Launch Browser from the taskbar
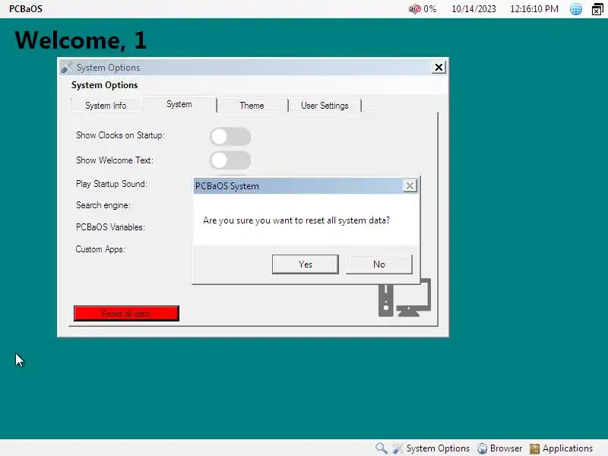The image size is (608, 456). [x=499, y=448]
